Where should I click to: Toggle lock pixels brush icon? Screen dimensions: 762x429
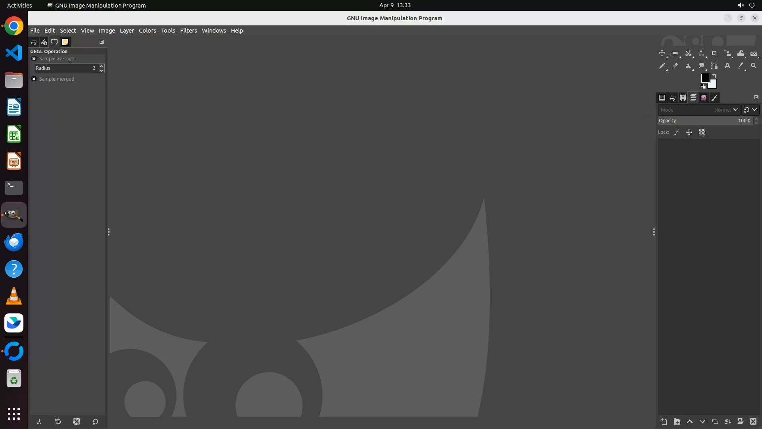(x=676, y=133)
